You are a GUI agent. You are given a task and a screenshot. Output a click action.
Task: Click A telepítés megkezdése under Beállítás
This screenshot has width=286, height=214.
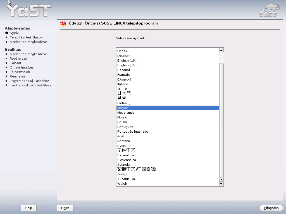[x=28, y=54]
